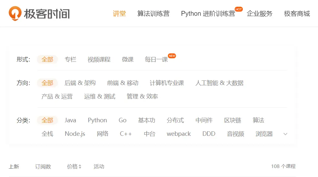Choose webpack category
318x177 pixels.
(179, 134)
